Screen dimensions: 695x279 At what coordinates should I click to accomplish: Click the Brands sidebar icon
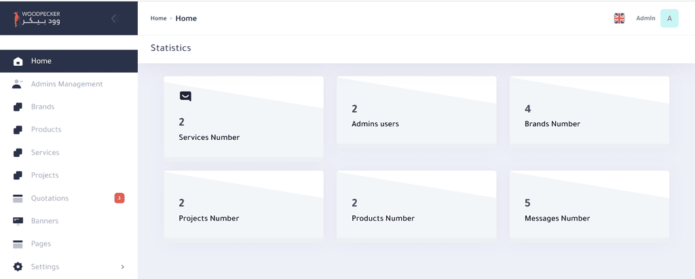tap(18, 107)
